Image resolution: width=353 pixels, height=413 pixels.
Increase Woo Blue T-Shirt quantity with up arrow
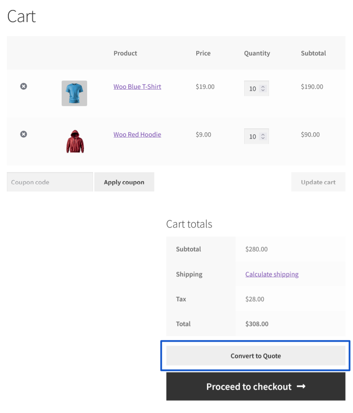263,87
